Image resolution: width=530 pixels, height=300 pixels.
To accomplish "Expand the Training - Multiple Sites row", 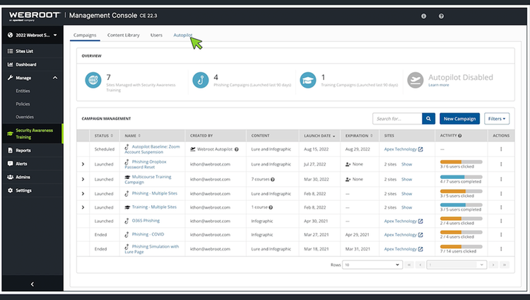I will pyautogui.click(x=83, y=207).
